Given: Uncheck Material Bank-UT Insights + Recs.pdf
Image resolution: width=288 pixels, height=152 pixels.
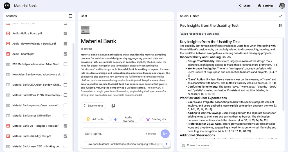Looking at the screenshot, I should [x=65, y=126].
